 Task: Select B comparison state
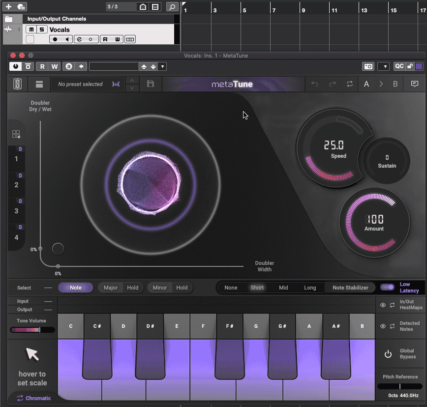click(x=395, y=84)
